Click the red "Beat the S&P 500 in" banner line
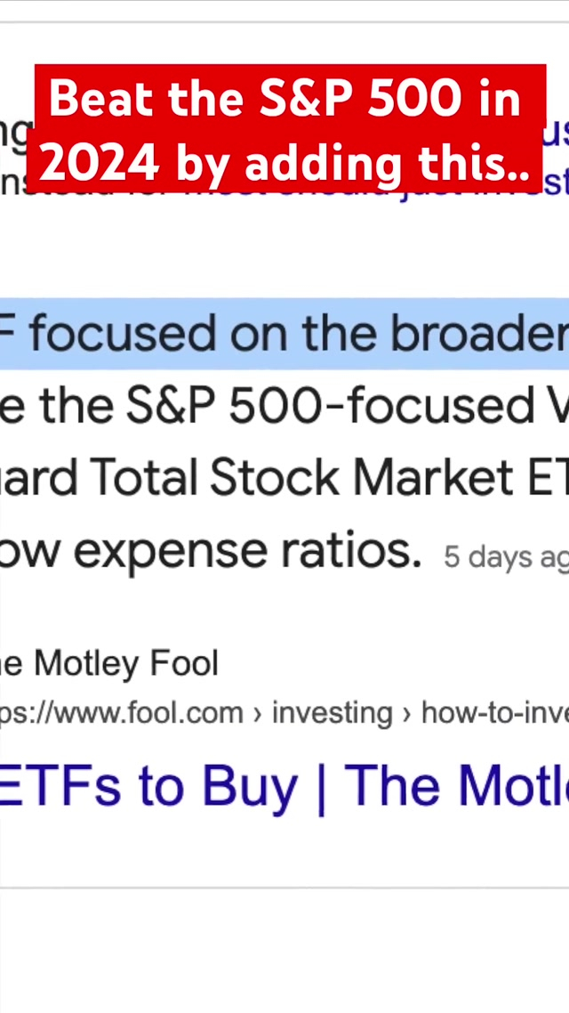The image size is (569, 1013). point(284,98)
